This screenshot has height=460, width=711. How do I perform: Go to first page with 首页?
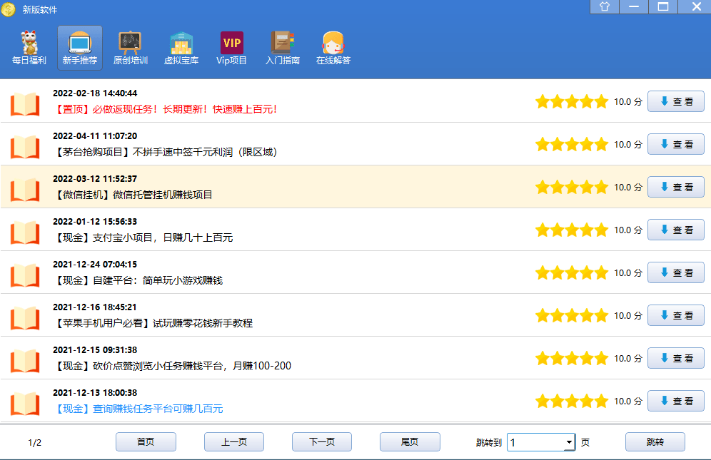click(x=146, y=442)
